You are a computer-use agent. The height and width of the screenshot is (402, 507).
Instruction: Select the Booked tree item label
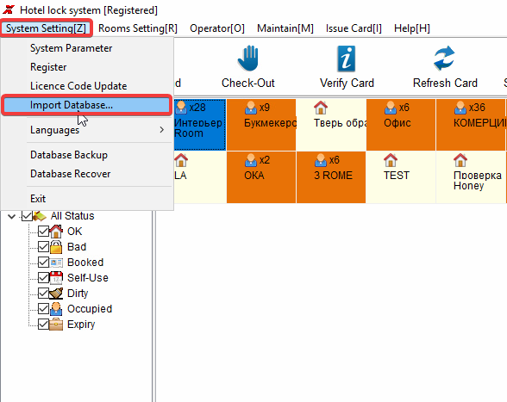click(85, 263)
